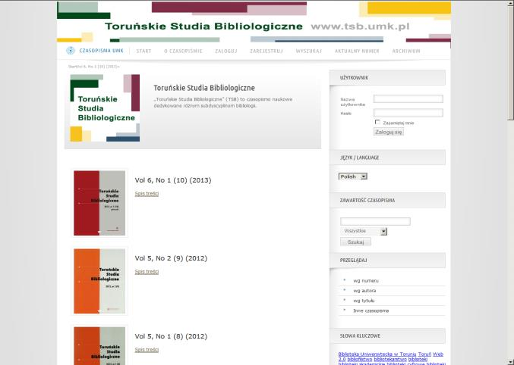The image size is (514, 365).
Task: Go to ARCHIWUM in the navigation bar
Action: coord(406,51)
